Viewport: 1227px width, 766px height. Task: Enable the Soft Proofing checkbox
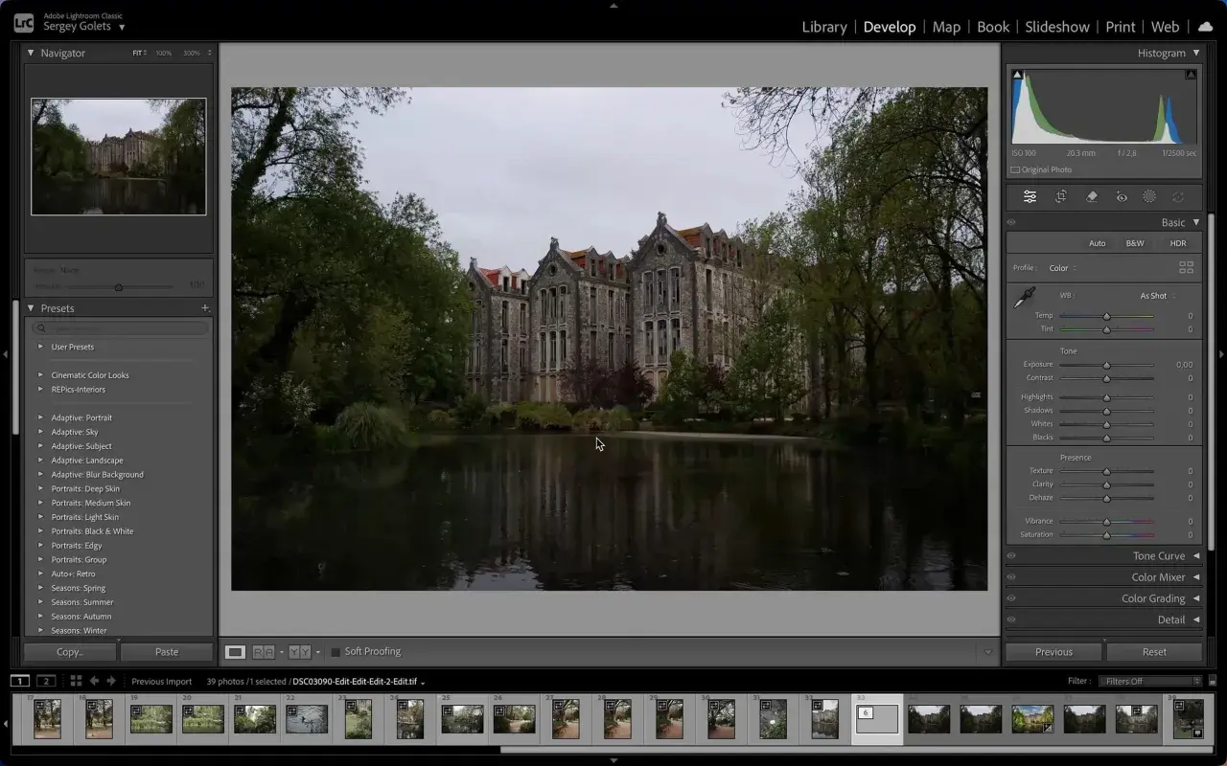coord(336,652)
